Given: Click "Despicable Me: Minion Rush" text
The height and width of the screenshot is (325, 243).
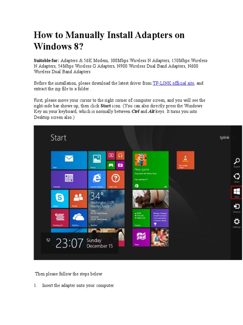Looking at the screenshot, I should (146, 174).
